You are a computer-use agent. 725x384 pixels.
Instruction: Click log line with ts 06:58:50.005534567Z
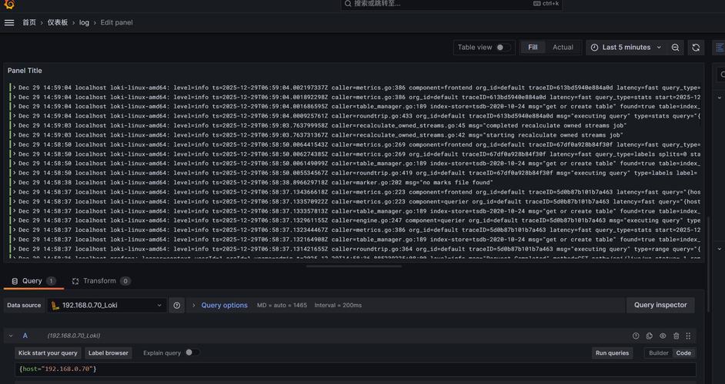tap(356, 173)
